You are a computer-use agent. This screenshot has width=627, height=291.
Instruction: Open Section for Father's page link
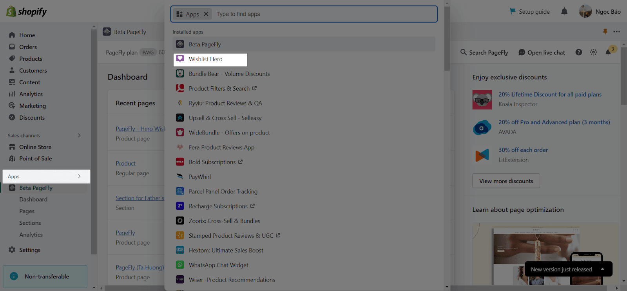click(x=140, y=198)
